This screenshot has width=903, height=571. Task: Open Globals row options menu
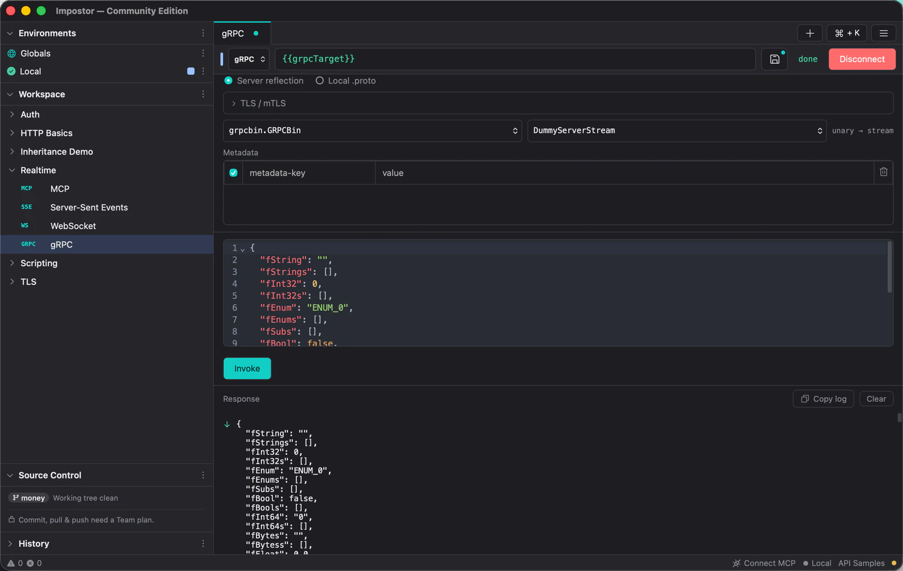click(203, 53)
